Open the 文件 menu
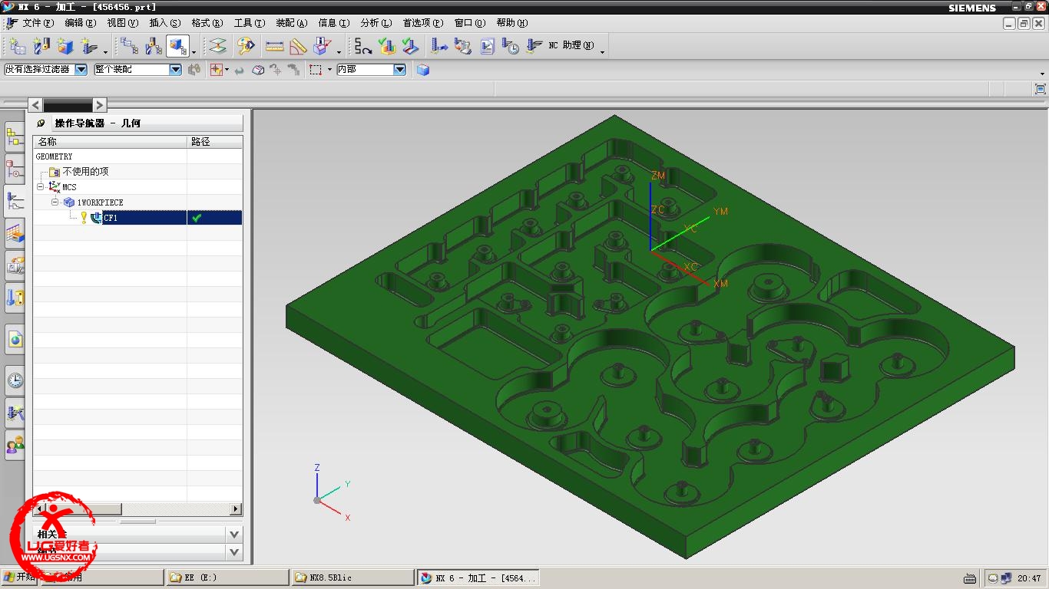 tap(38, 23)
